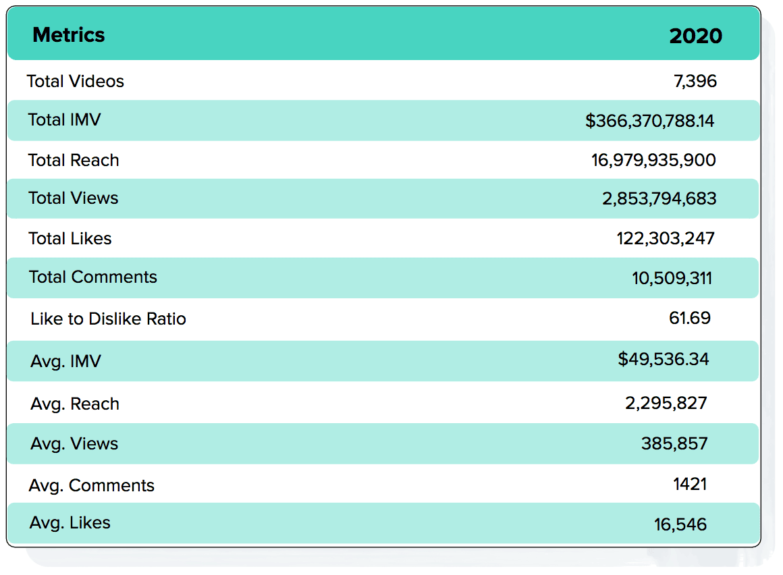Screen dimensions: 783x575
Task: Select the Total Reach row label
Action: pyautogui.click(x=74, y=161)
